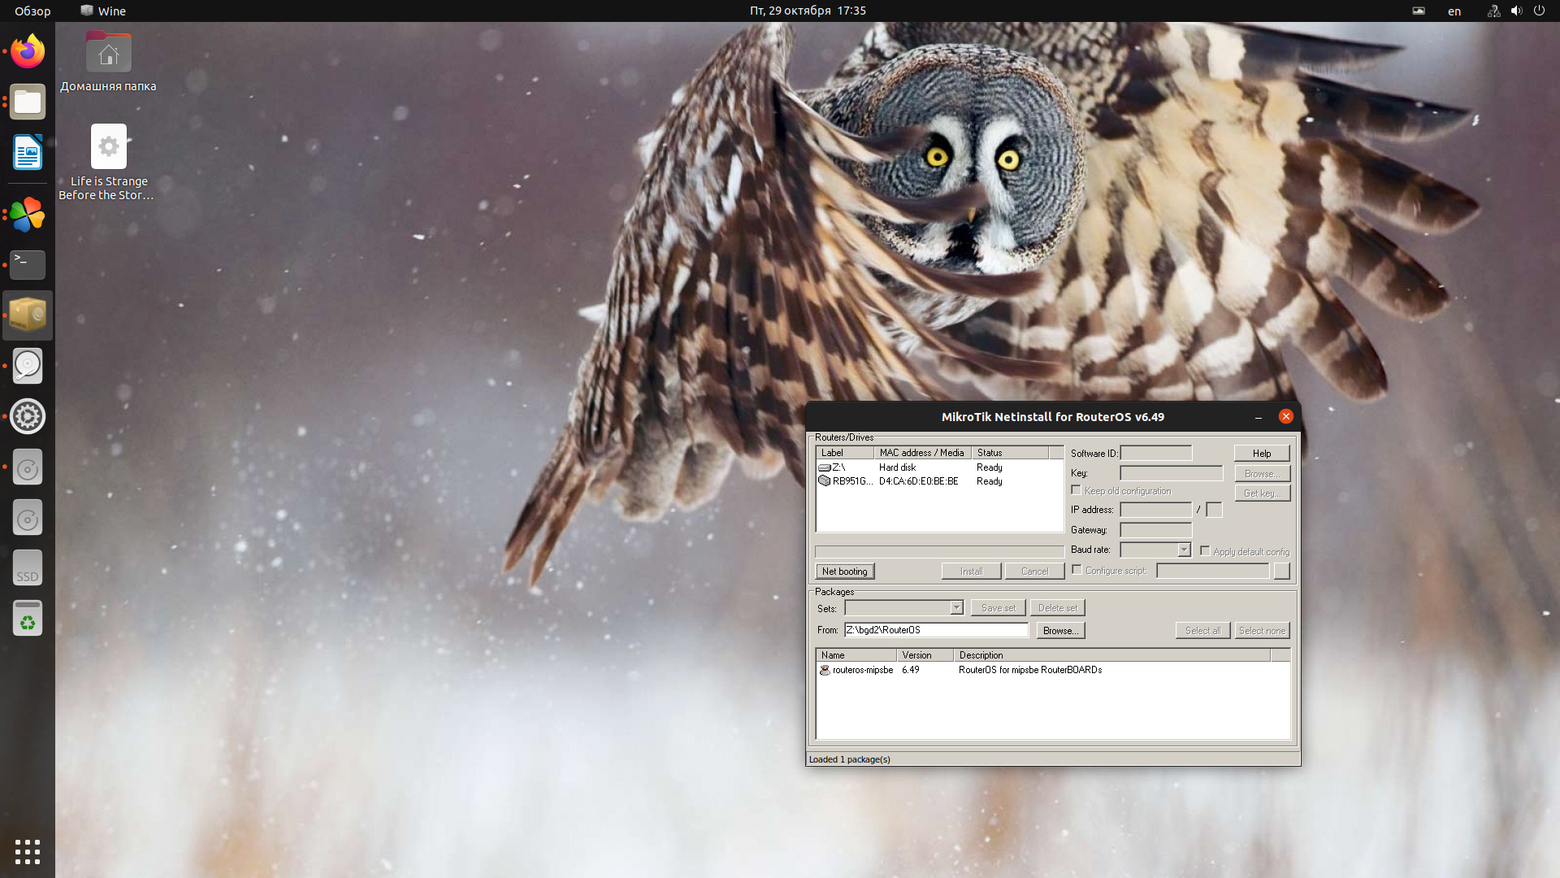Enable the Apply default config checkbox
Image resolution: width=1560 pixels, height=878 pixels.
1204,550
